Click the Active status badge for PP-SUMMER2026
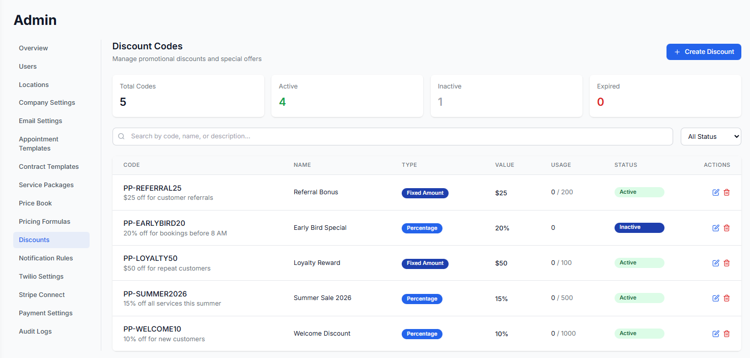The width and height of the screenshot is (750, 358). 639,298
